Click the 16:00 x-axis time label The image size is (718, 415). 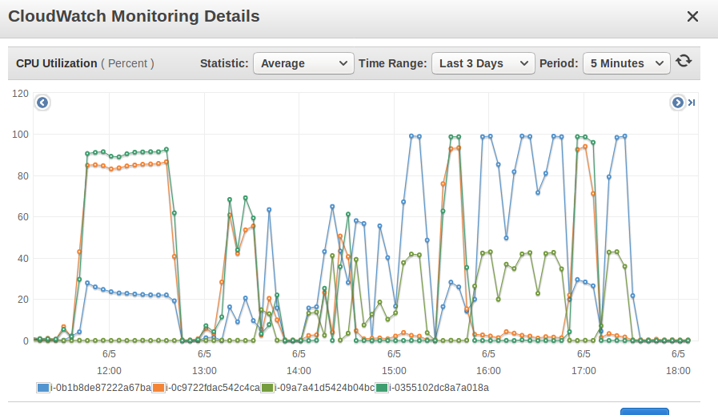click(488, 370)
